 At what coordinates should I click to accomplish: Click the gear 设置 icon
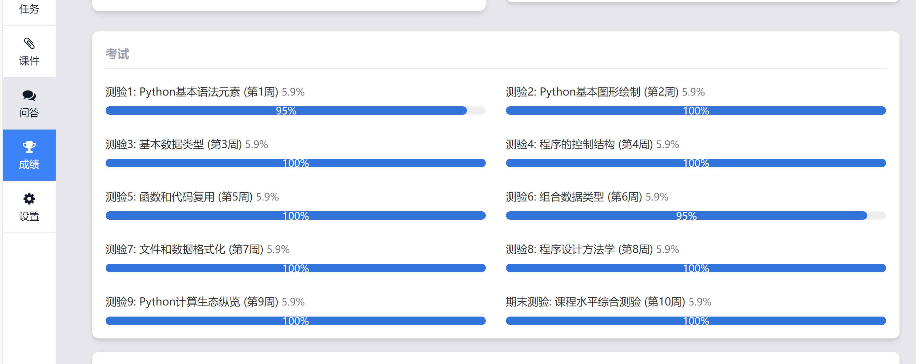click(x=29, y=199)
